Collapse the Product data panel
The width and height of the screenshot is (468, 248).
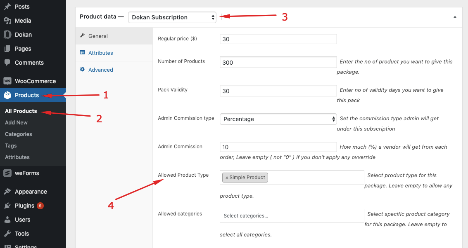point(455,17)
